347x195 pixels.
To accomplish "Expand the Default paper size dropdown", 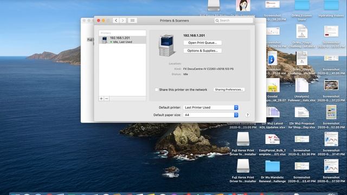I will coord(211,115).
